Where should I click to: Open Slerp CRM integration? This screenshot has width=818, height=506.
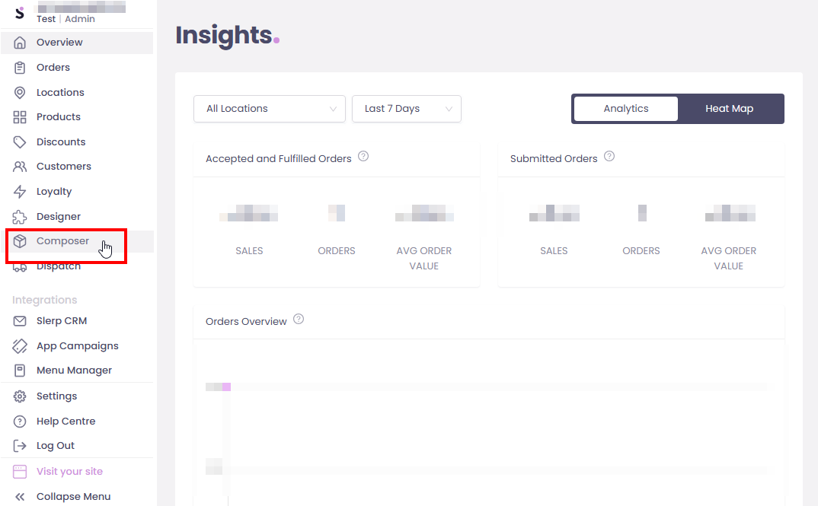click(x=61, y=321)
